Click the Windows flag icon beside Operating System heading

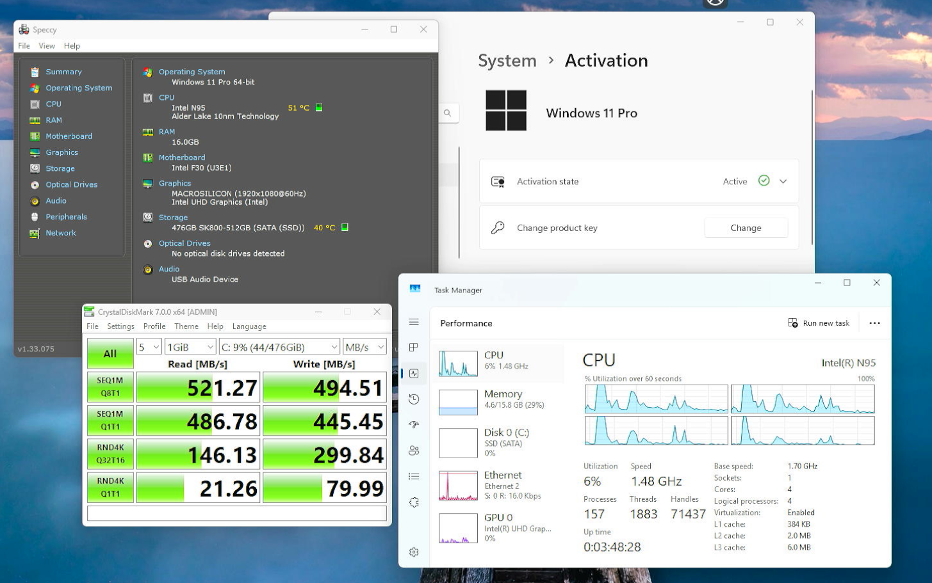(x=148, y=72)
